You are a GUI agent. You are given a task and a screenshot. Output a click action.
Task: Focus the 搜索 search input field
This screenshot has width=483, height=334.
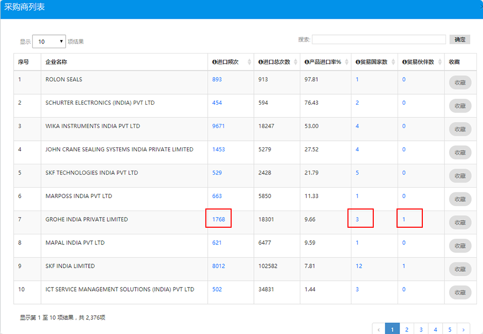click(x=379, y=39)
